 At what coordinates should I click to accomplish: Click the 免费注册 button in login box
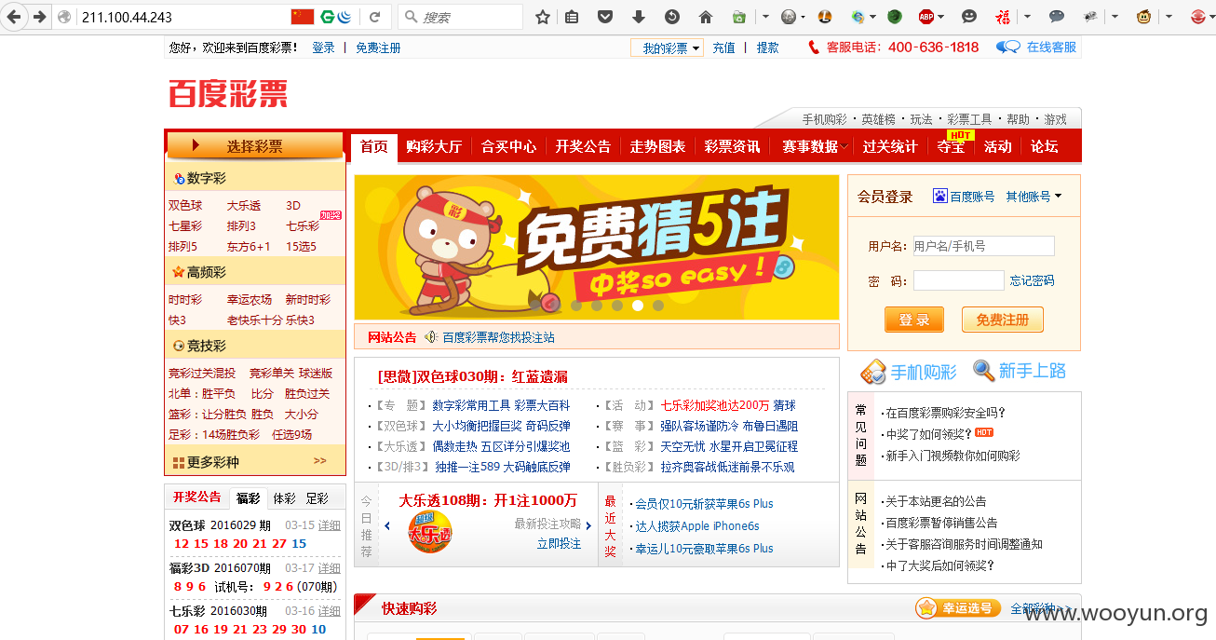pos(1002,320)
